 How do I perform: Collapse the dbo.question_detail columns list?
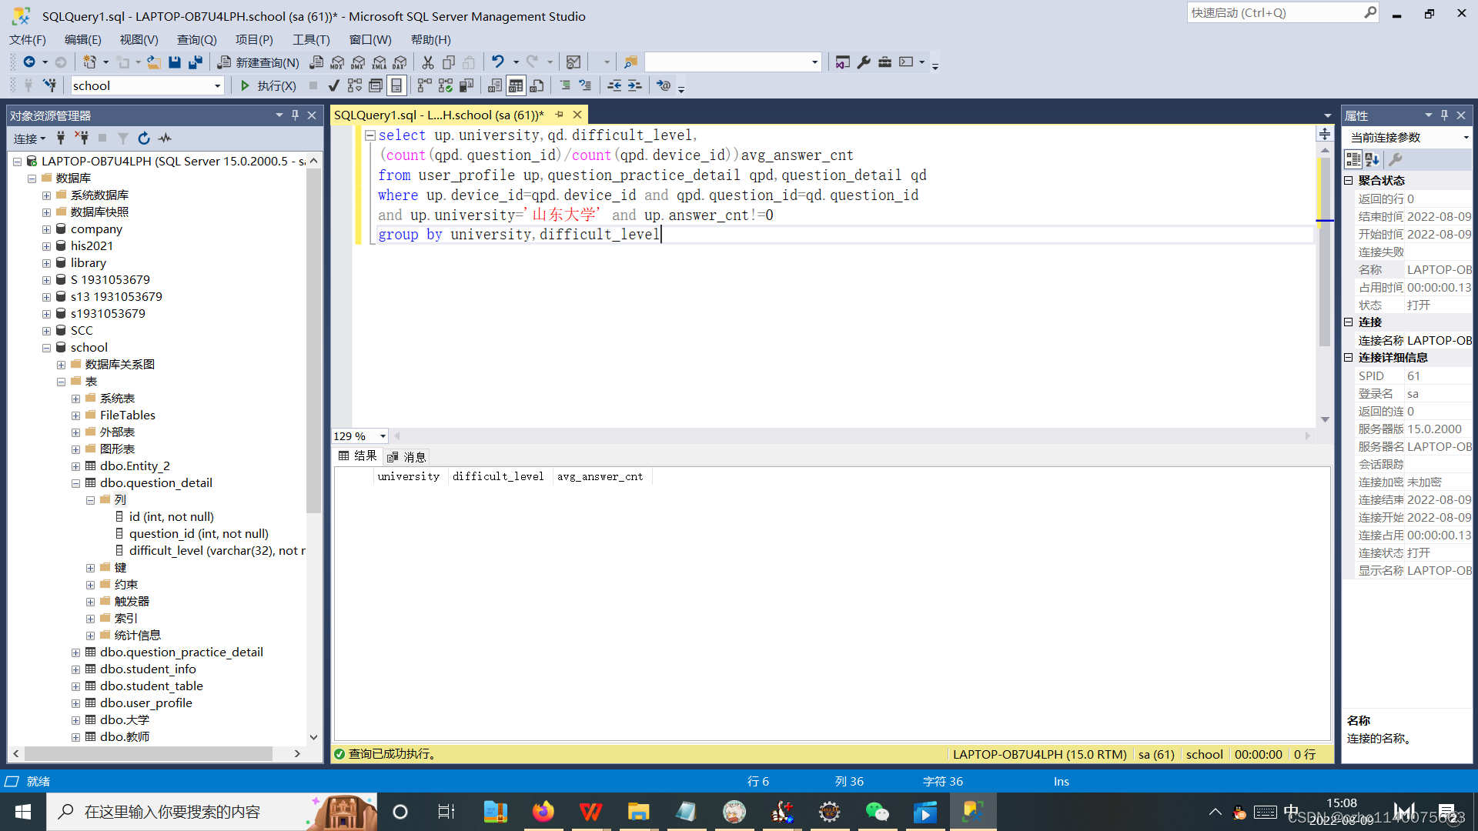point(90,499)
